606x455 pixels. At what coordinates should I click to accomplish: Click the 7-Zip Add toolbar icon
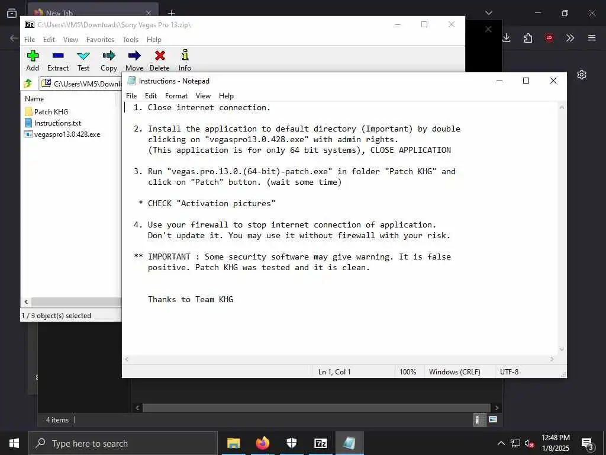33,60
